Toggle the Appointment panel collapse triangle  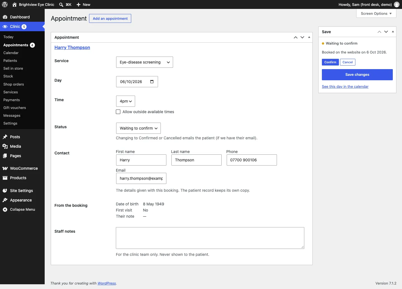(309, 37)
